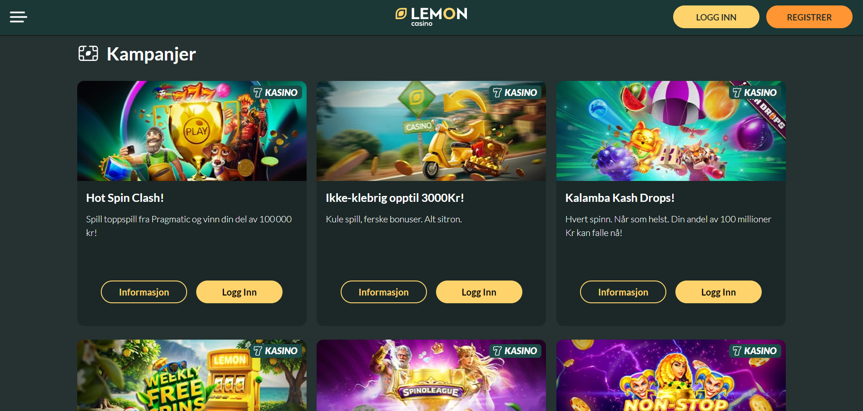Click KASINO badge on Weekly Free Spins

[276, 351]
